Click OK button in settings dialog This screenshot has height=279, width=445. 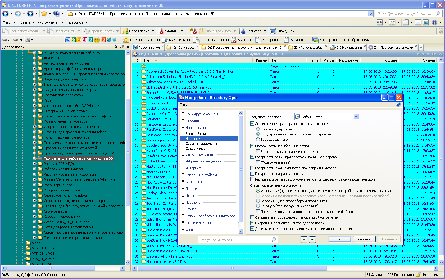(x=340, y=239)
